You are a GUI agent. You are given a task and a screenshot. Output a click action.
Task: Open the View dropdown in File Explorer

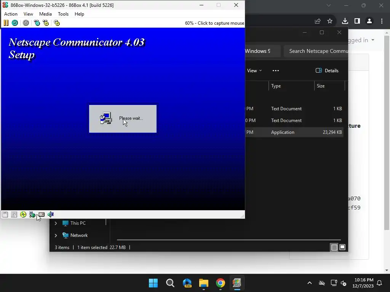(x=254, y=71)
